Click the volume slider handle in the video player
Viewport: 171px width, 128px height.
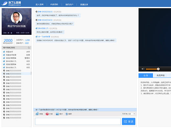click(x=158, y=69)
